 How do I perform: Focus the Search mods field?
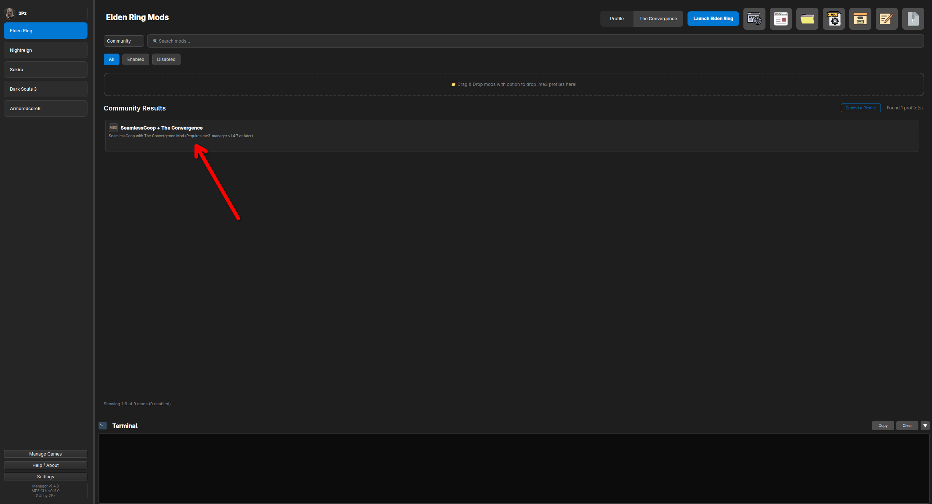535,41
